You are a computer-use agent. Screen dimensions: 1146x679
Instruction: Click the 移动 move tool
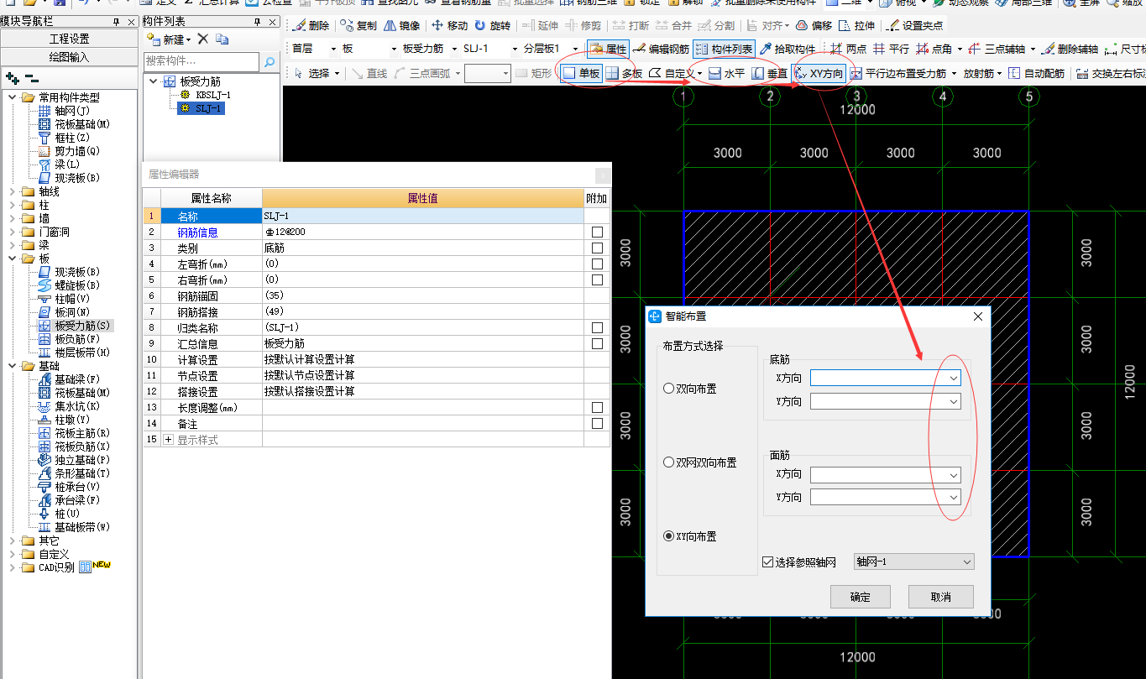[x=449, y=26]
